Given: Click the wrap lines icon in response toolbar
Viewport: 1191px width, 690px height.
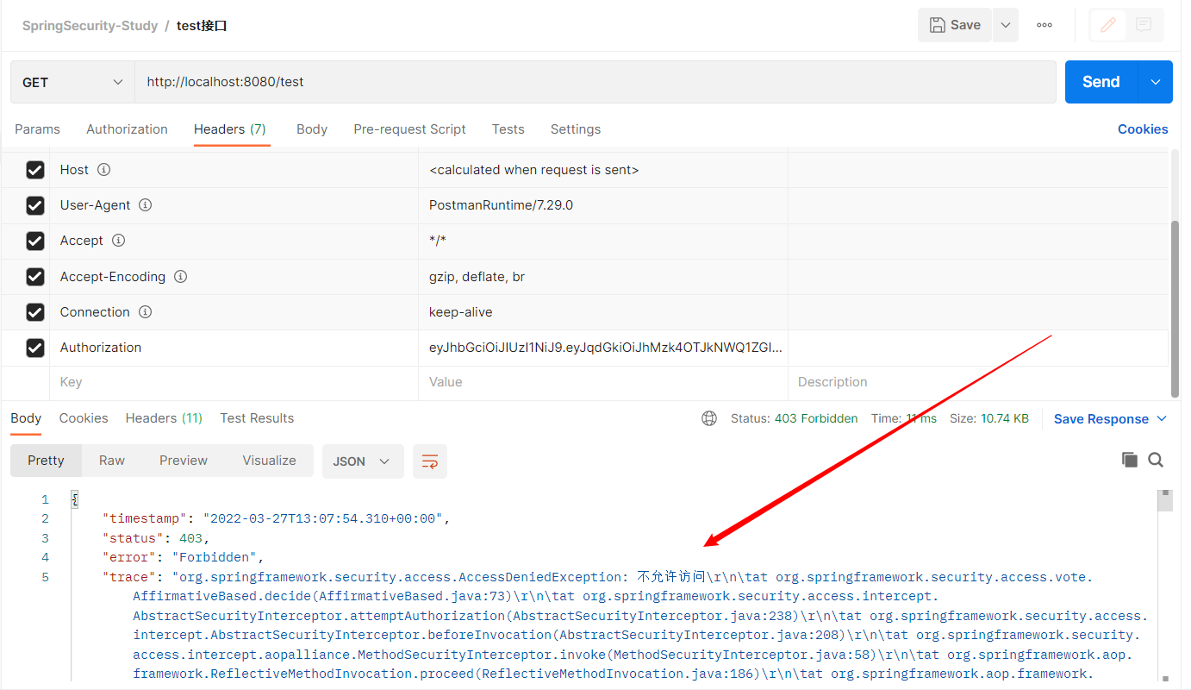Looking at the screenshot, I should (429, 461).
